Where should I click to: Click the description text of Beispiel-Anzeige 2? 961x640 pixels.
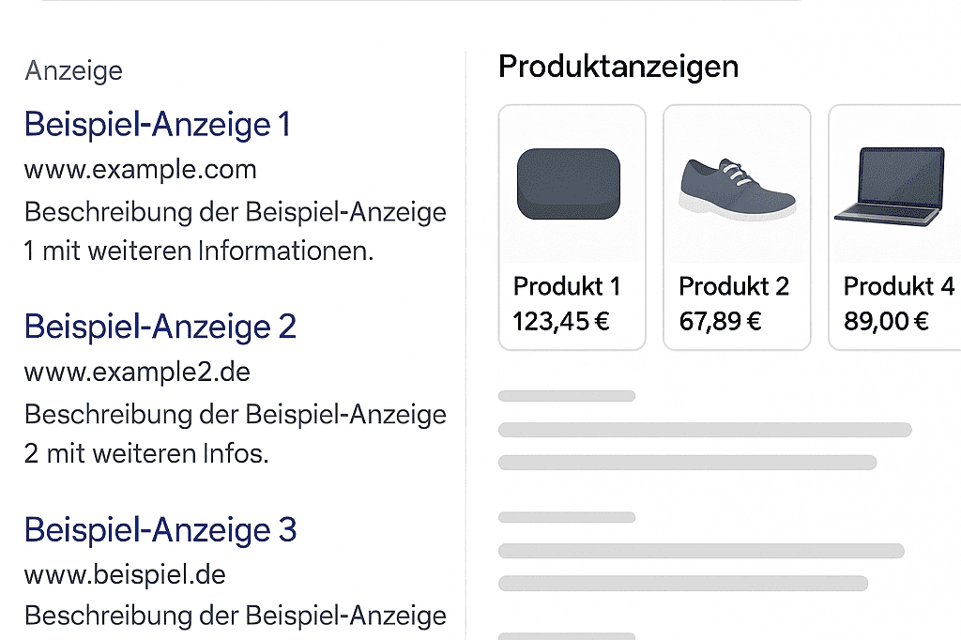point(235,434)
